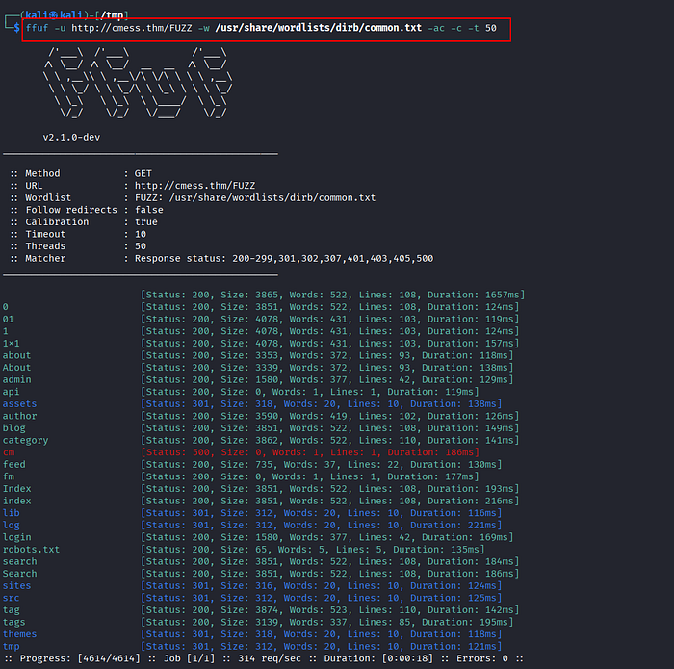Viewport: 674px width, 669px height.
Task: Click the result entry 'category'
Action: tap(25, 441)
